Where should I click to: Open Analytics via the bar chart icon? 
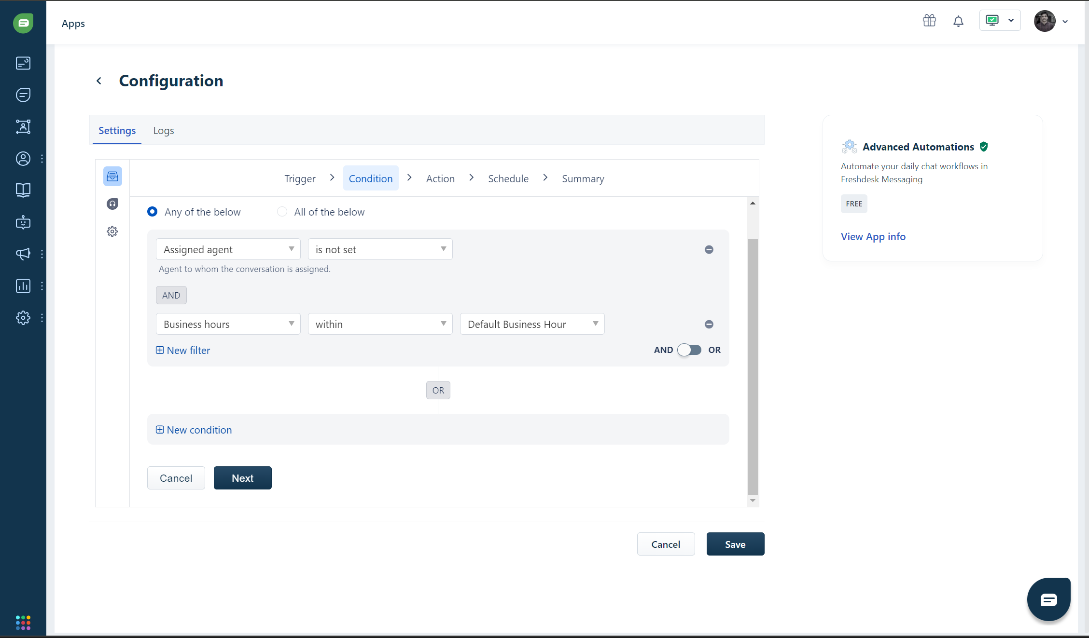(x=23, y=285)
